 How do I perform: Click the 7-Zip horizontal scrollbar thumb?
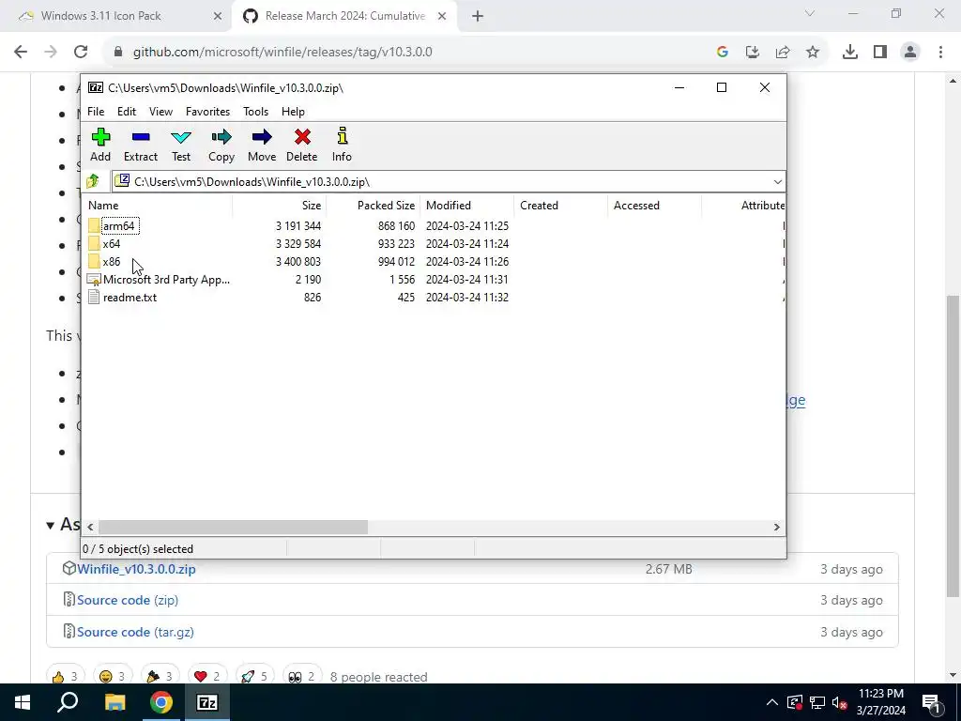pyautogui.click(x=233, y=527)
